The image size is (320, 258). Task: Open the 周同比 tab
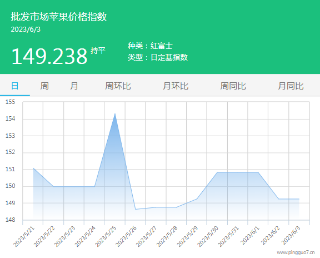pyautogui.click(x=233, y=86)
